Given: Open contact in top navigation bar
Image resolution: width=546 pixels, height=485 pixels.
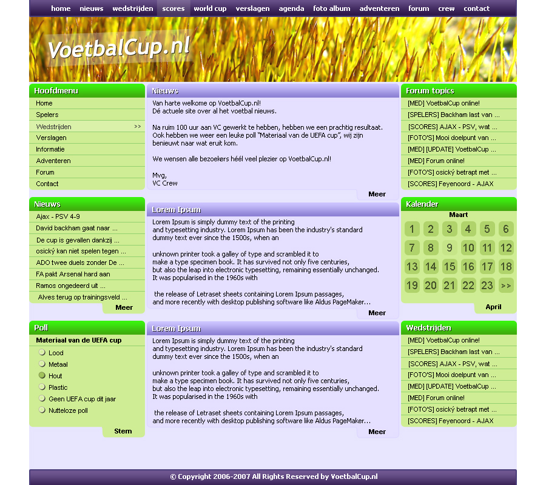Looking at the screenshot, I should 476,8.
